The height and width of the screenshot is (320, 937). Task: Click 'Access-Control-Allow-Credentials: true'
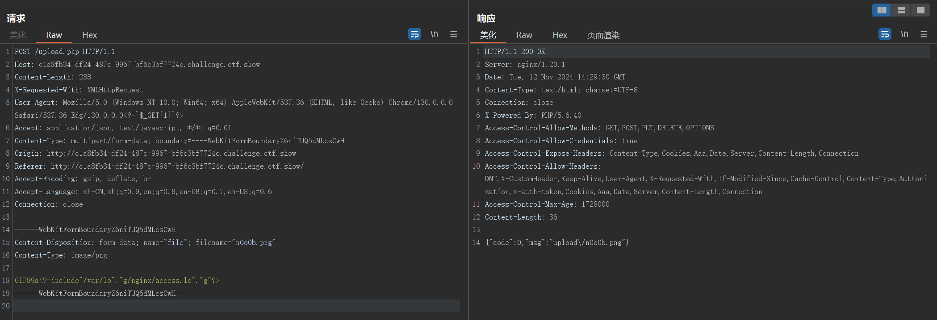coord(561,141)
